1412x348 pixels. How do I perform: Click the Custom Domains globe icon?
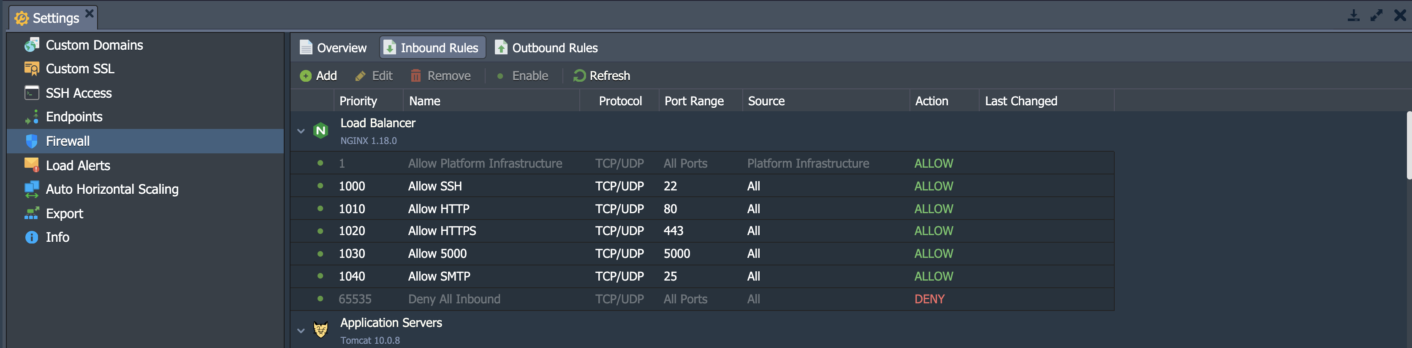point(32,45)
